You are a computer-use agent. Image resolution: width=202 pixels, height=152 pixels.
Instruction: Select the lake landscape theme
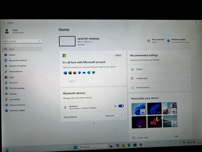click(x=170, y=121)
